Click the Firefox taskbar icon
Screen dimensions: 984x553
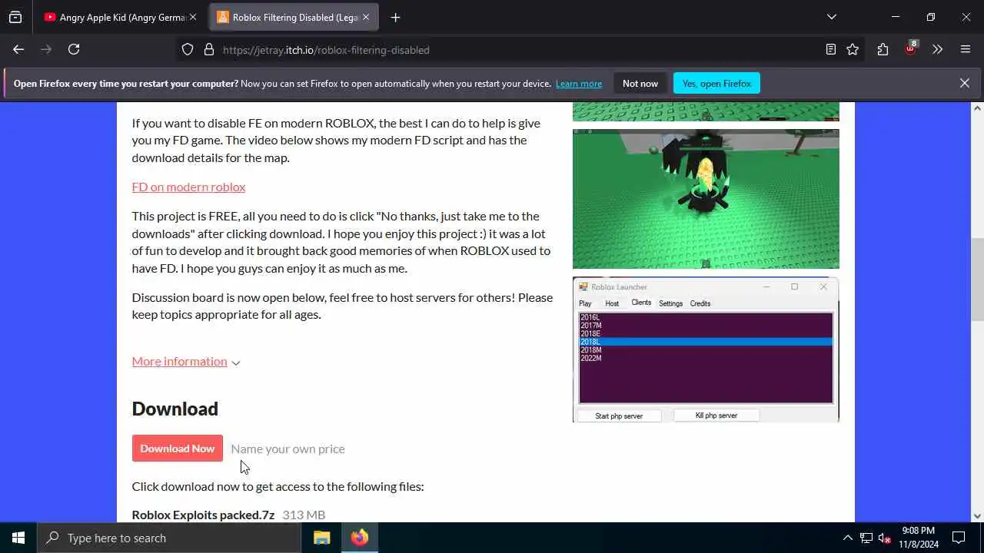coord(359,538)
